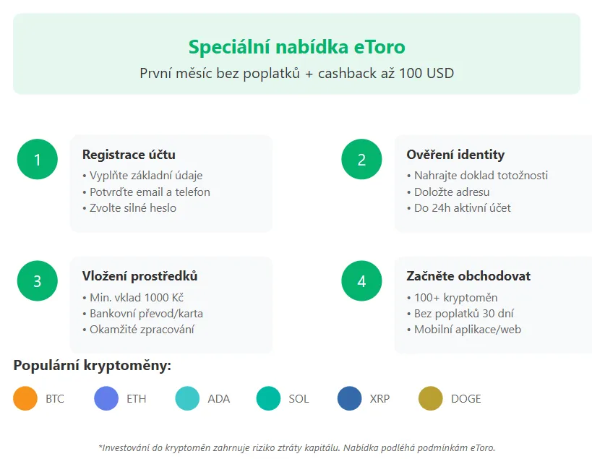
Task: Select the orange BTC coin icon
Action: click(x=25, y=398)
